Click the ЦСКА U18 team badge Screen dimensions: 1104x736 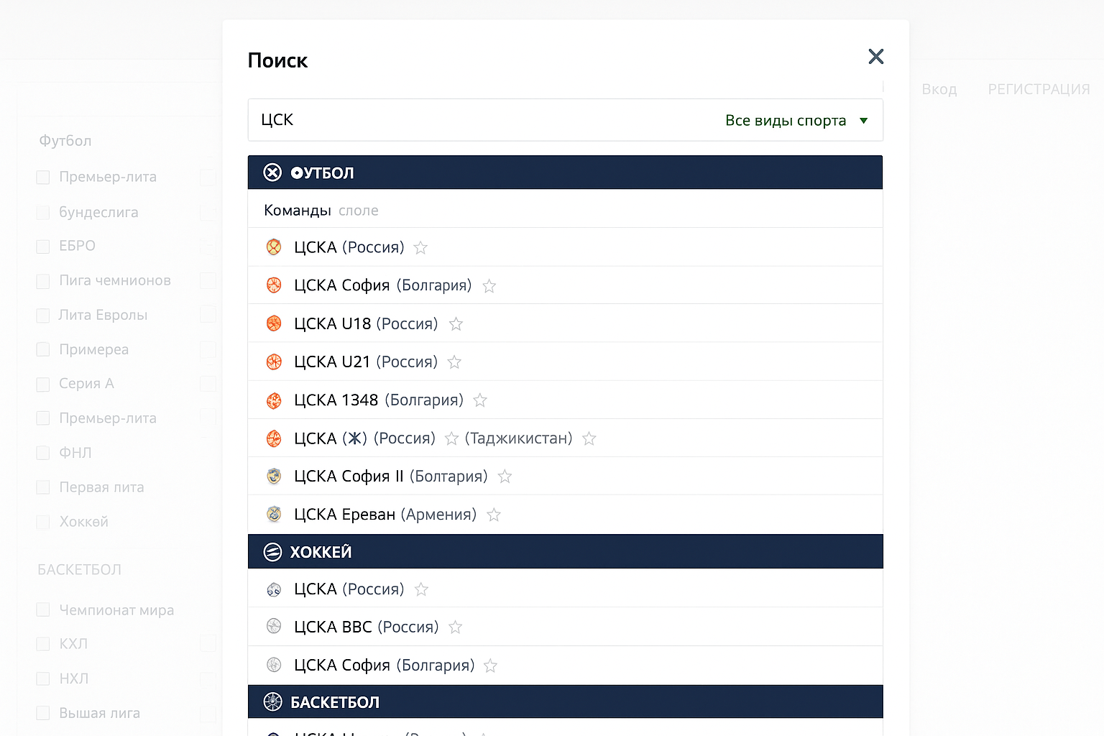274,323
